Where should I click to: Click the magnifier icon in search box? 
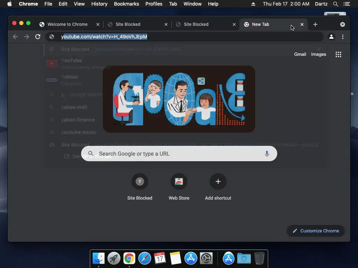click(x=91, y=154)
